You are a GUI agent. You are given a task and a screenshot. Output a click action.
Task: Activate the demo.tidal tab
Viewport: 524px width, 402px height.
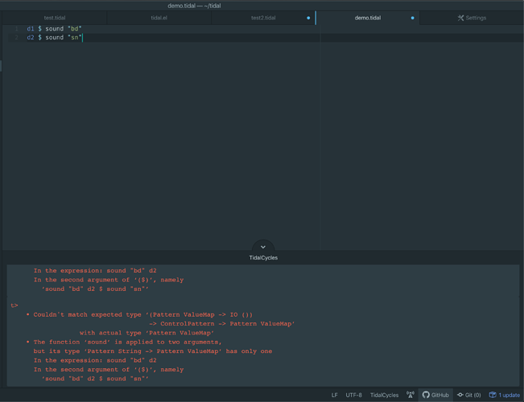pos(368,18)
